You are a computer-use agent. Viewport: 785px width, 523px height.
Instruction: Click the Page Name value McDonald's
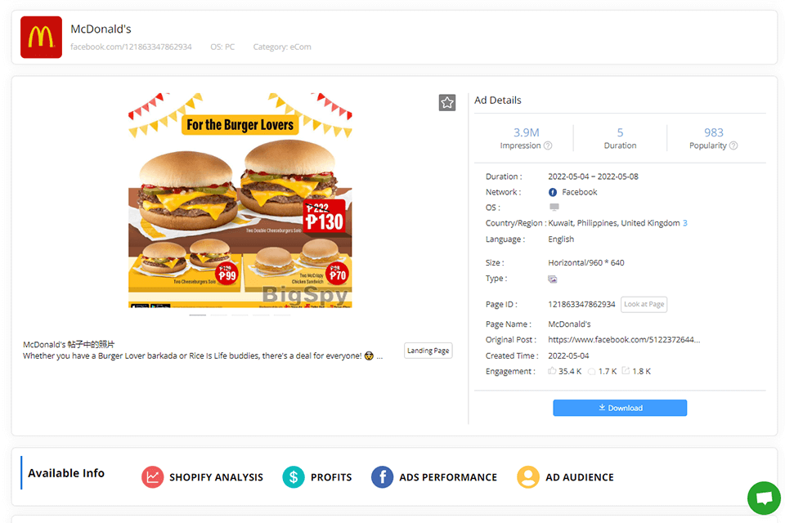(x=569, y=324)
